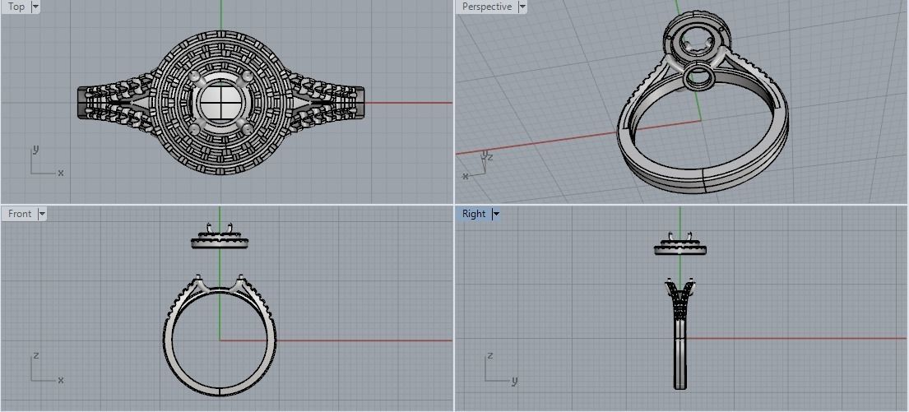
Task: Activate the Top viewport title label
Action: 16,7
